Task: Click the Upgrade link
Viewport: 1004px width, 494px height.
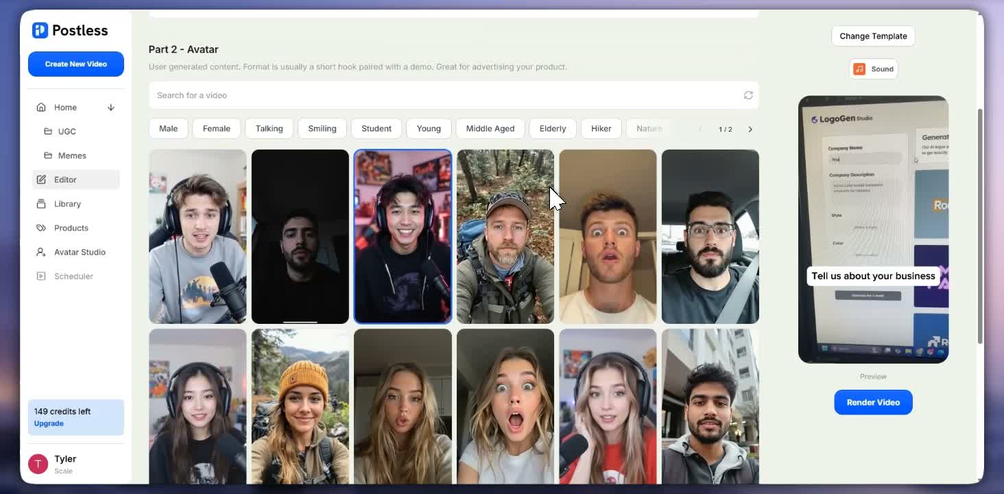Action: [49, 423]
